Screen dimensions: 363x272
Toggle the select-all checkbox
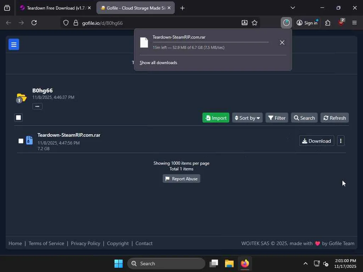point(18,118)
